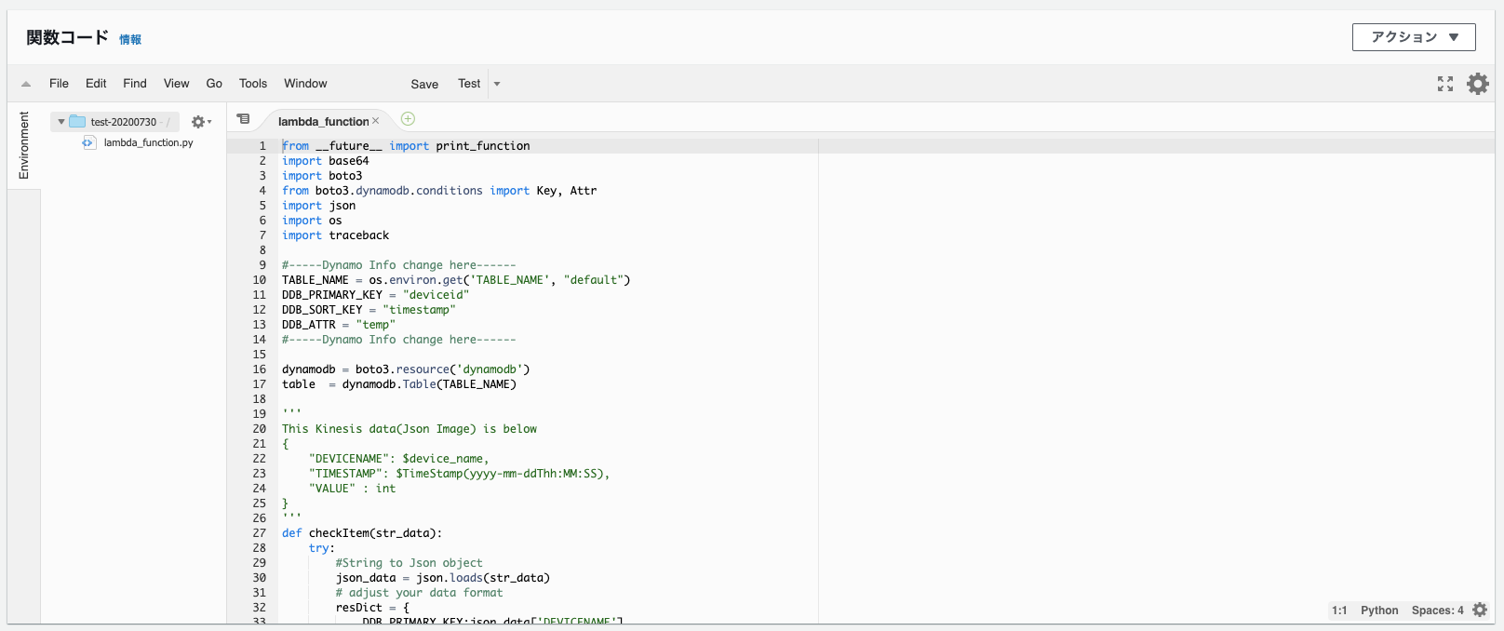Click the "TIMESTAMP" comment line
The image size is (1504, 631).
[460, 474]
